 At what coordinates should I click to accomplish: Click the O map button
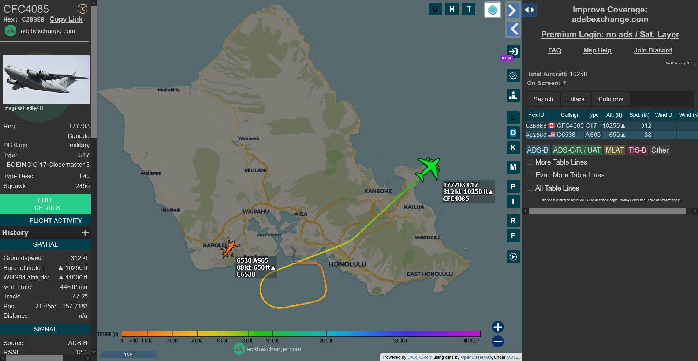[513, 133]
